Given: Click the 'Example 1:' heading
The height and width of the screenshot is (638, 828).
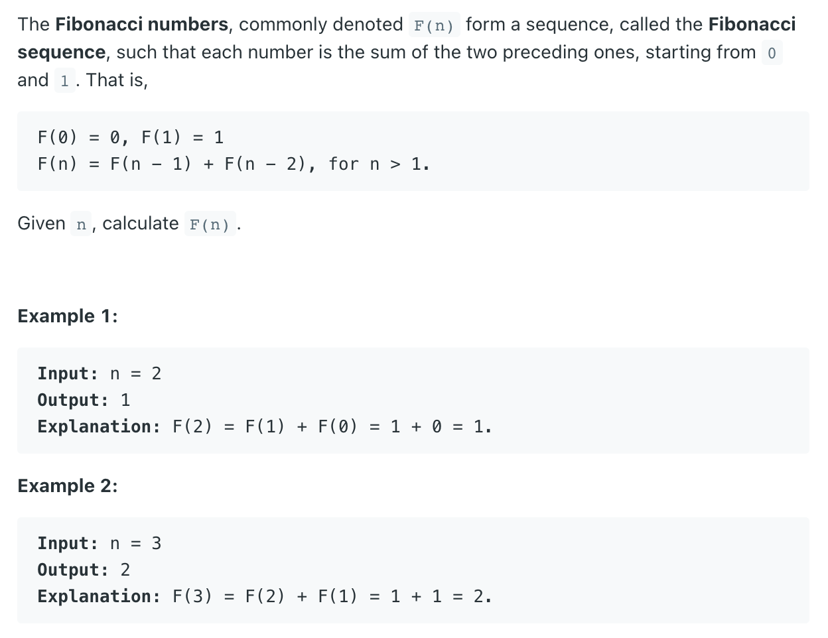Looking at the screenshot, I should [x=68, y=316].
